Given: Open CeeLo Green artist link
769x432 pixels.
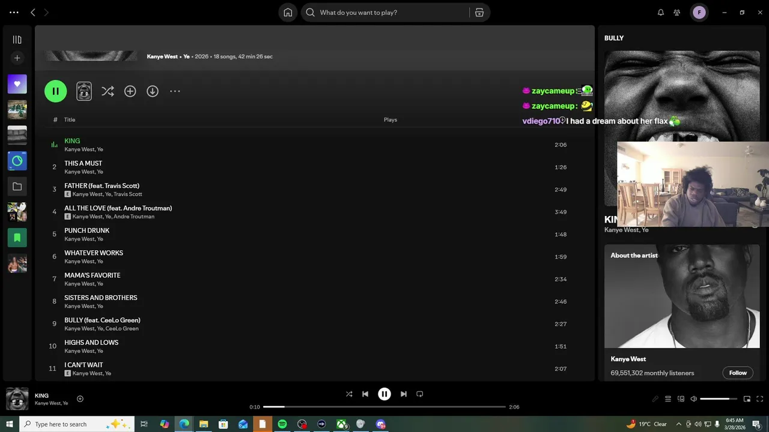Looking at the screenshot, I should click(x=122, y=329).
